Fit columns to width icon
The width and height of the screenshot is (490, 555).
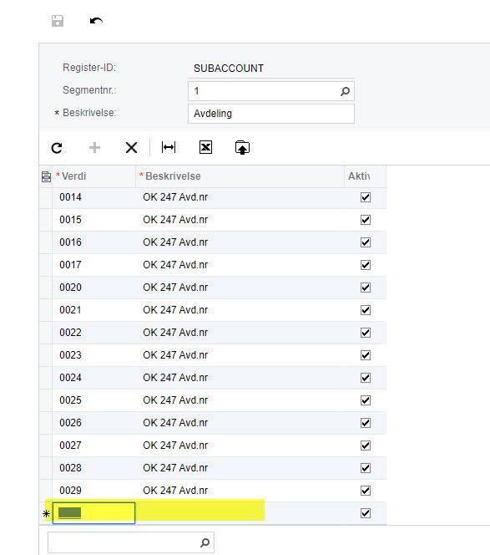coord(169,147)
